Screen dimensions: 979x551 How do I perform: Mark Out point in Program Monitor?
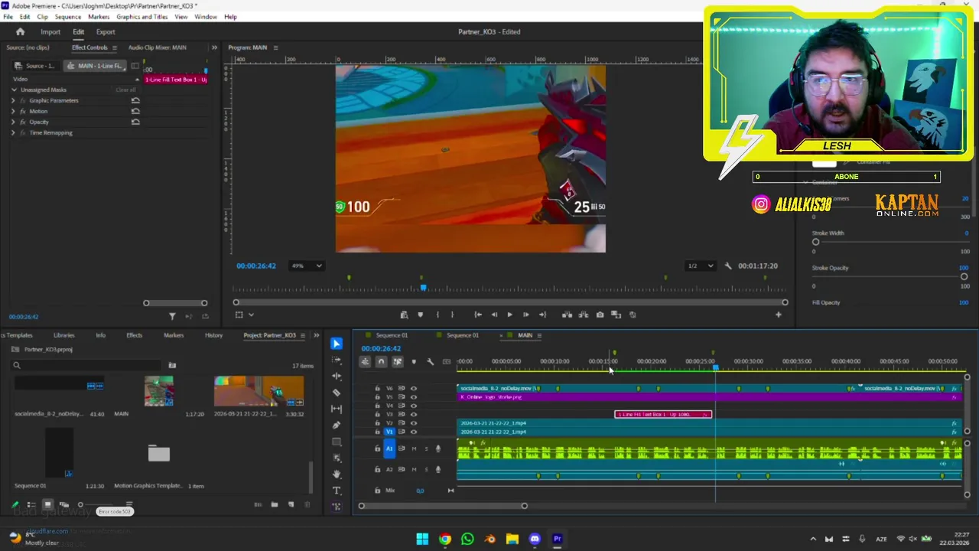452,315
